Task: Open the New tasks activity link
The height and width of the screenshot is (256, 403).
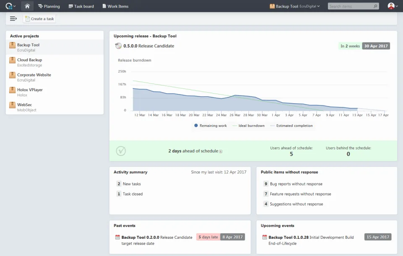Action: [131, 184]
